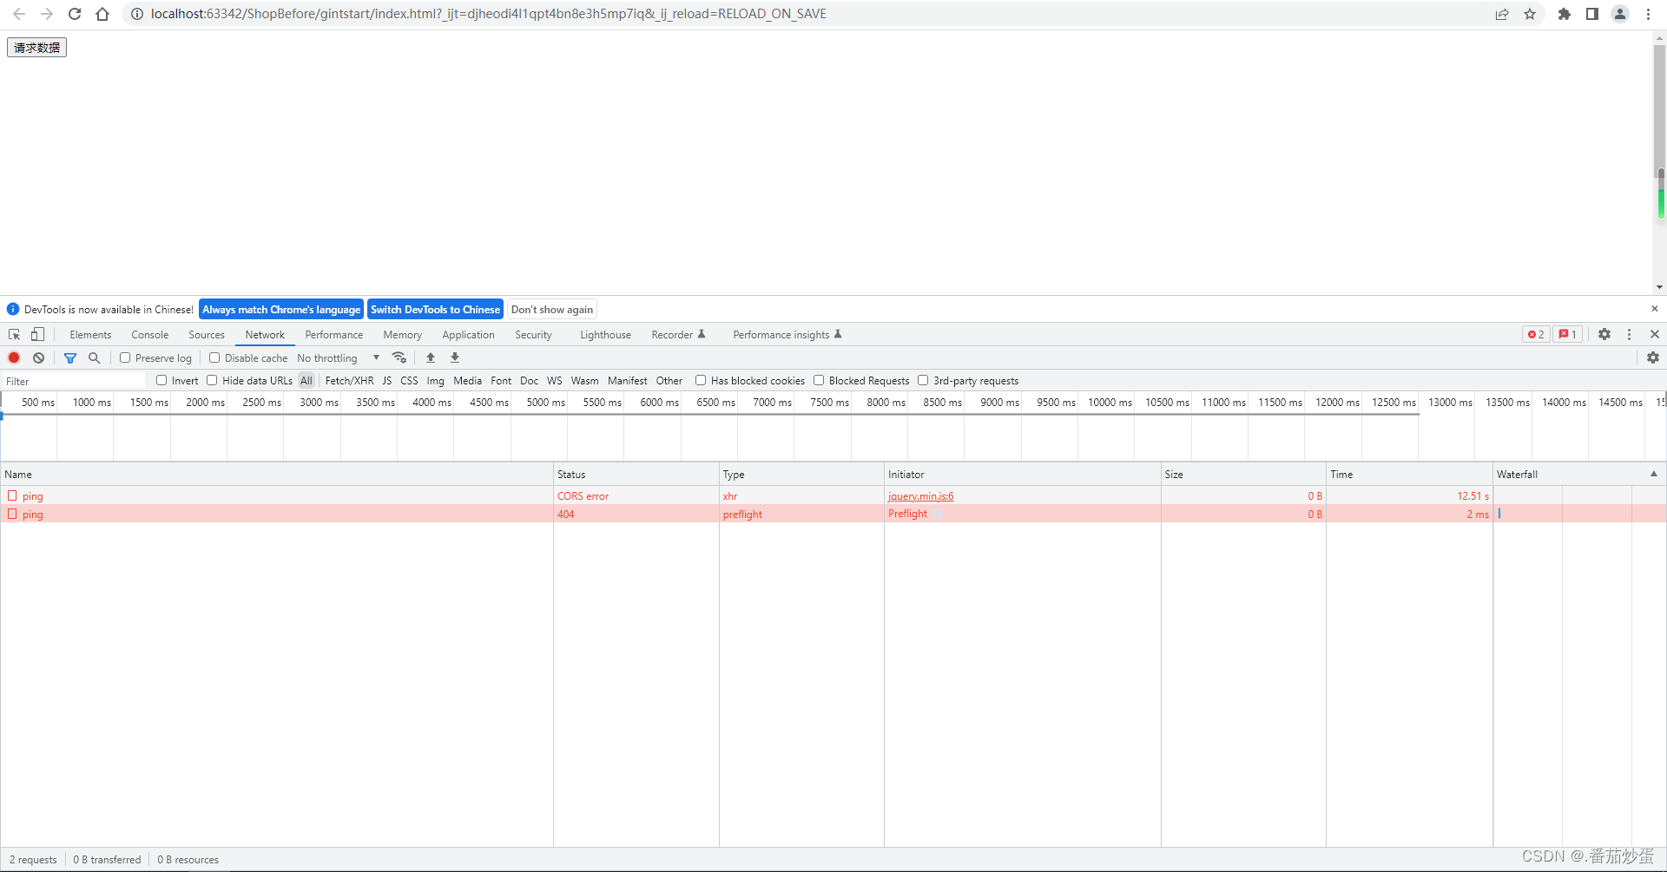The height and width of the screenshot is (872, 1667).
Task: Open the No throttling dropdown
Action: [x=339, y=357]
